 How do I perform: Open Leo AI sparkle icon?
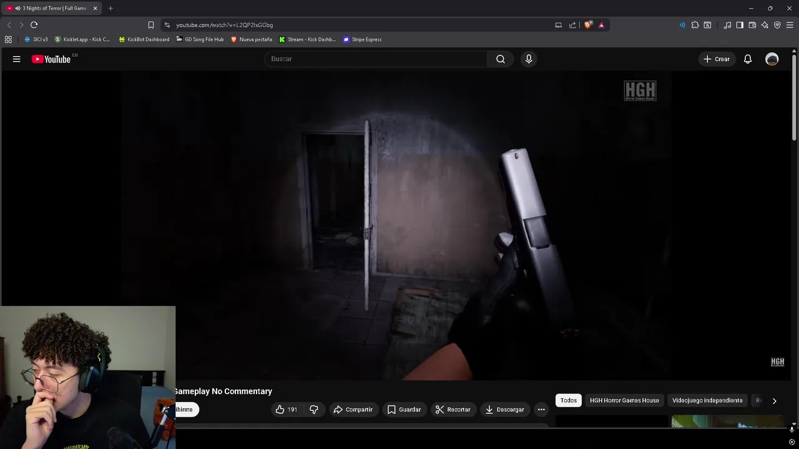coord(765,25)
